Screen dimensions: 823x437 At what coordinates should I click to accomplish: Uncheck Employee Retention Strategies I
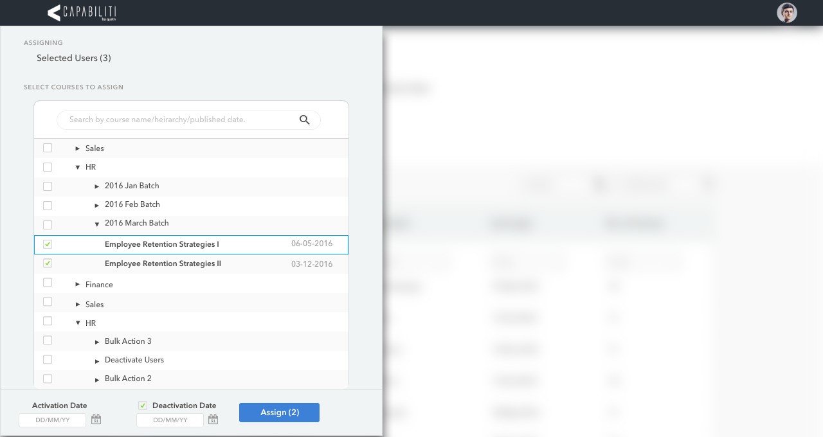48,244
